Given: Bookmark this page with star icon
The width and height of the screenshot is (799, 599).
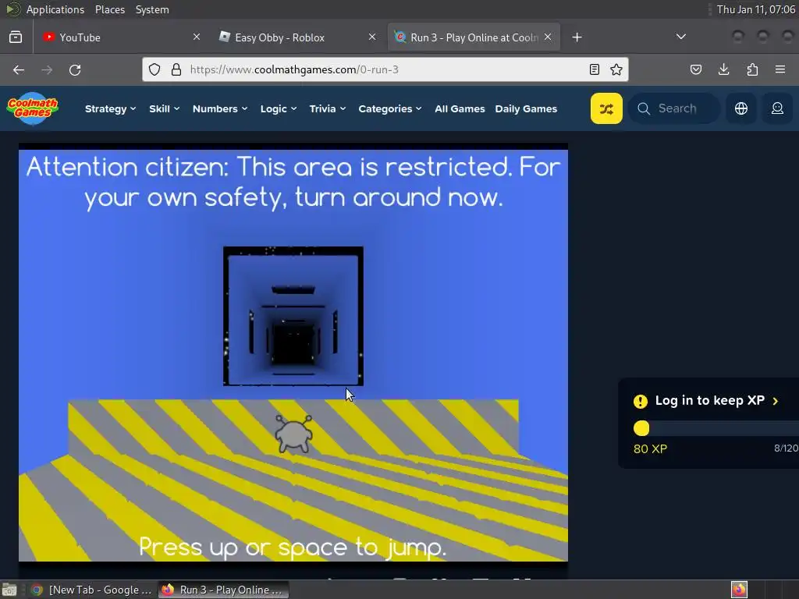Looking at the screenshot, I should (616, 69).
